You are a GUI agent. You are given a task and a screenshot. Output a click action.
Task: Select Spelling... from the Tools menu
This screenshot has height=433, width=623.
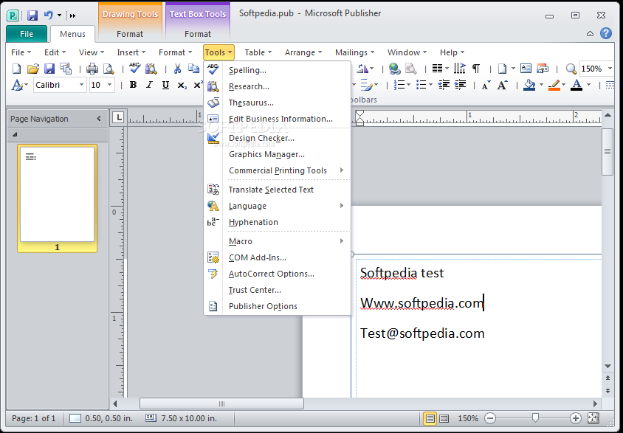278,70
